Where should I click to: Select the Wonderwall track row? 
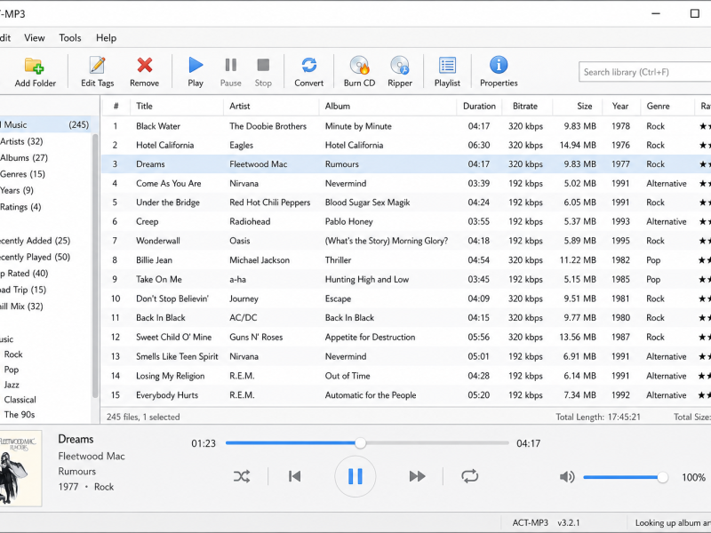point(406,241)
